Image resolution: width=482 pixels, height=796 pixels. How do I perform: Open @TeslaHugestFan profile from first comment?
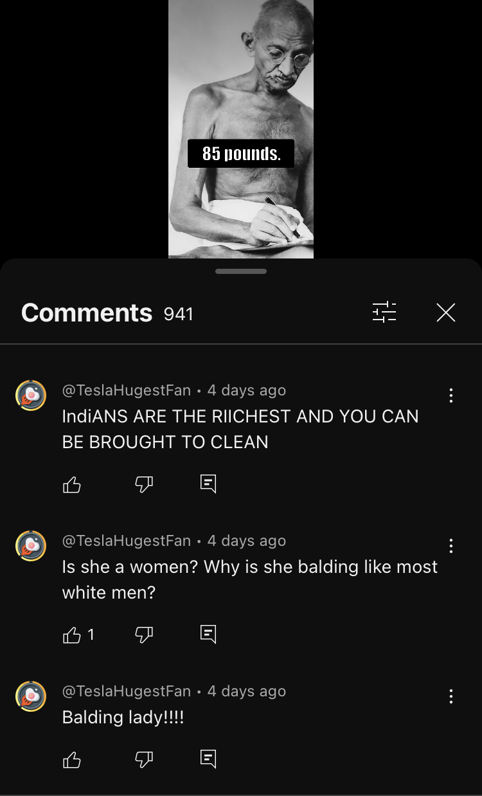tap(127, 390)
